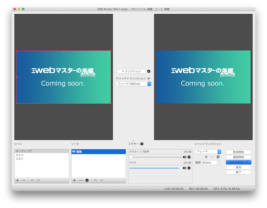Click LIVE: 00:00:00 status text
The height and width of the screenshot is (208, 267).
[x=174, y=189]
